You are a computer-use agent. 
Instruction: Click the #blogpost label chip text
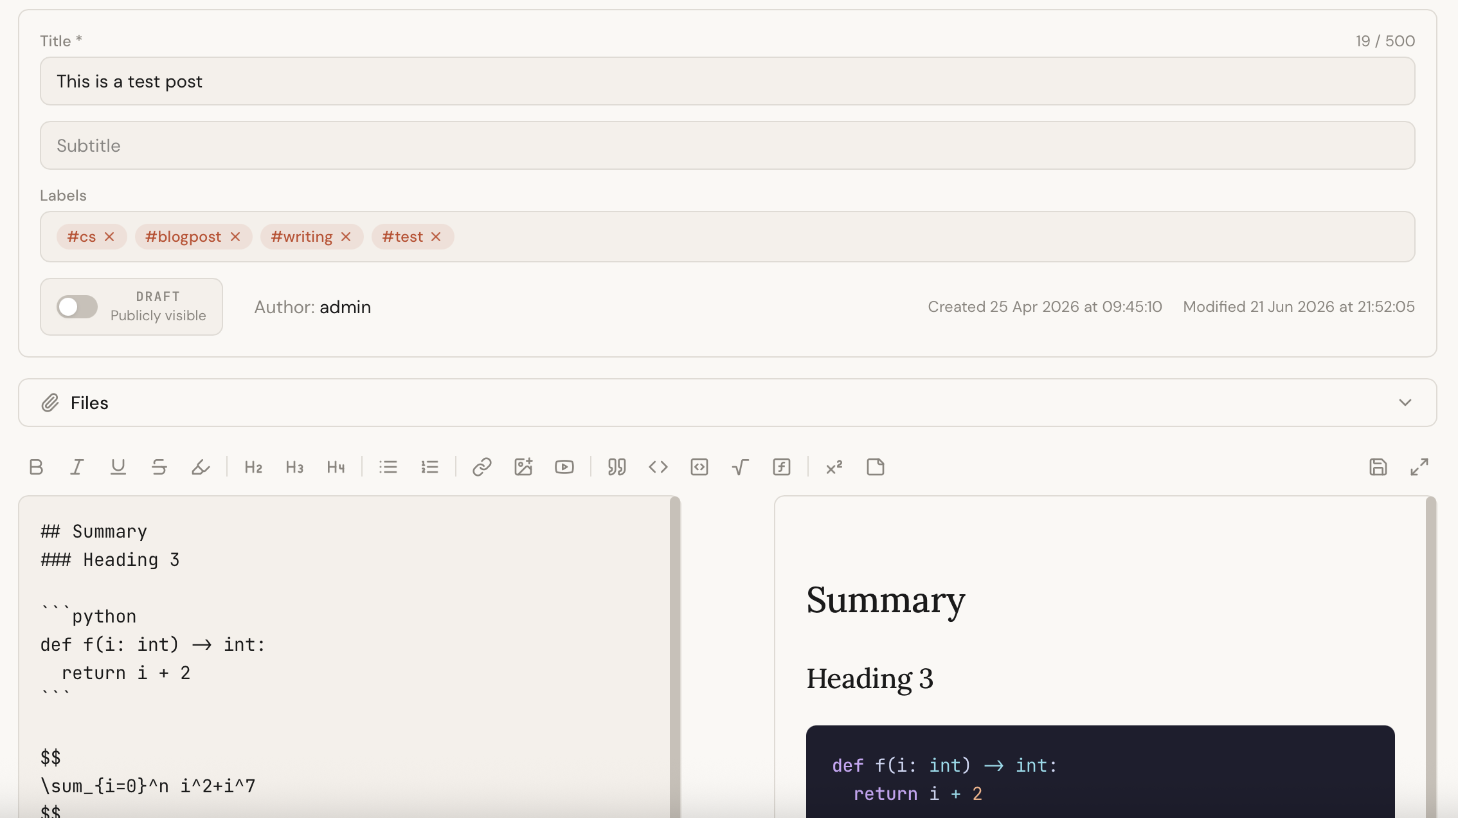[183, 237]
